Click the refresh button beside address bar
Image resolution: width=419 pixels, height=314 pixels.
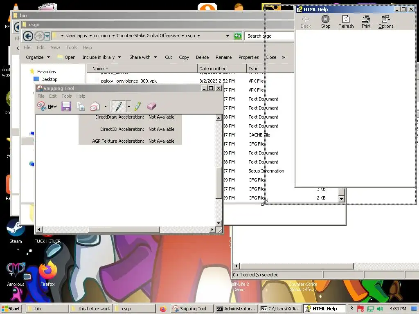pyautogui.click(x=238, y=36)
